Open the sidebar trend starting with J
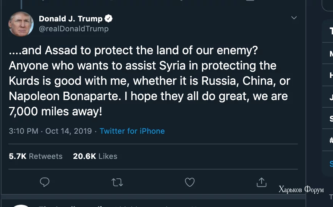The width and height of the screenshot is (333, 207). tap(331, 97)
